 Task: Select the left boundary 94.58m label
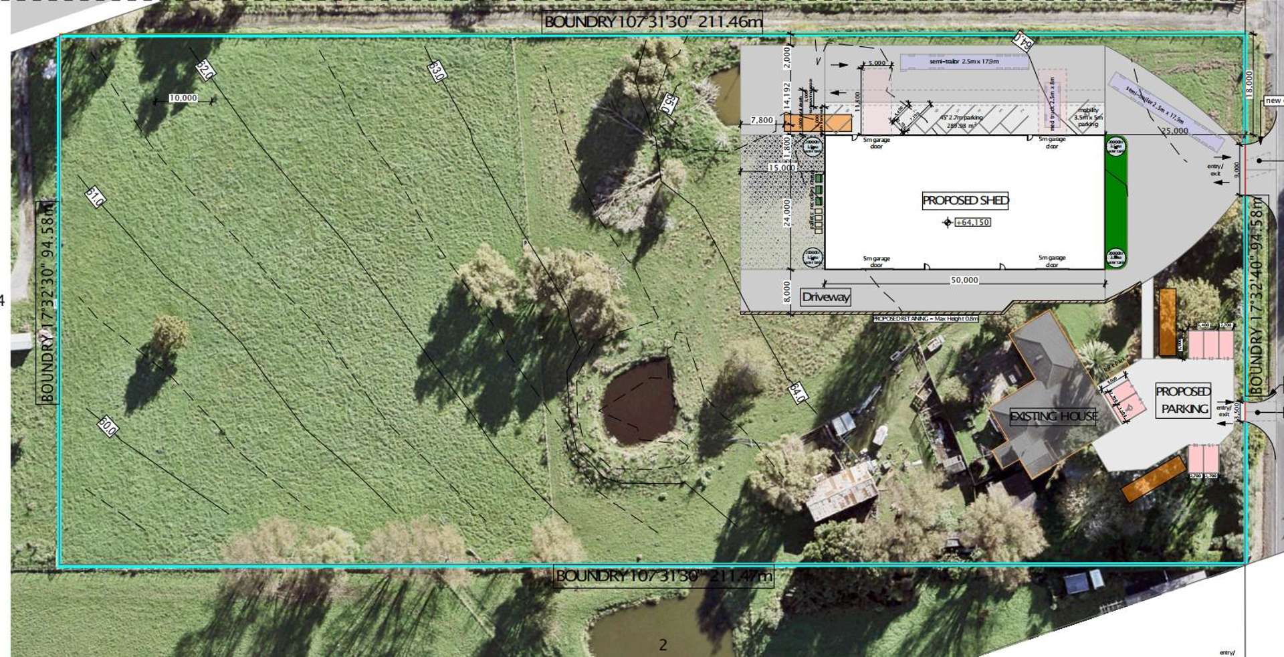point(47,302)
